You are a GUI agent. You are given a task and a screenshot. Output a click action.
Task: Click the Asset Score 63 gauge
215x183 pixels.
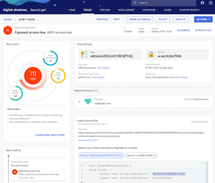[x=15, y=93]
